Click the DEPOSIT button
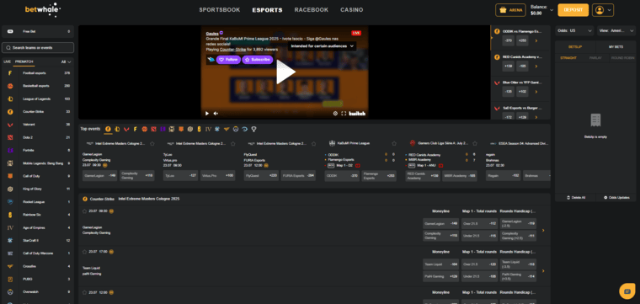This screenshot has height=304, width=640. [573, 10]
